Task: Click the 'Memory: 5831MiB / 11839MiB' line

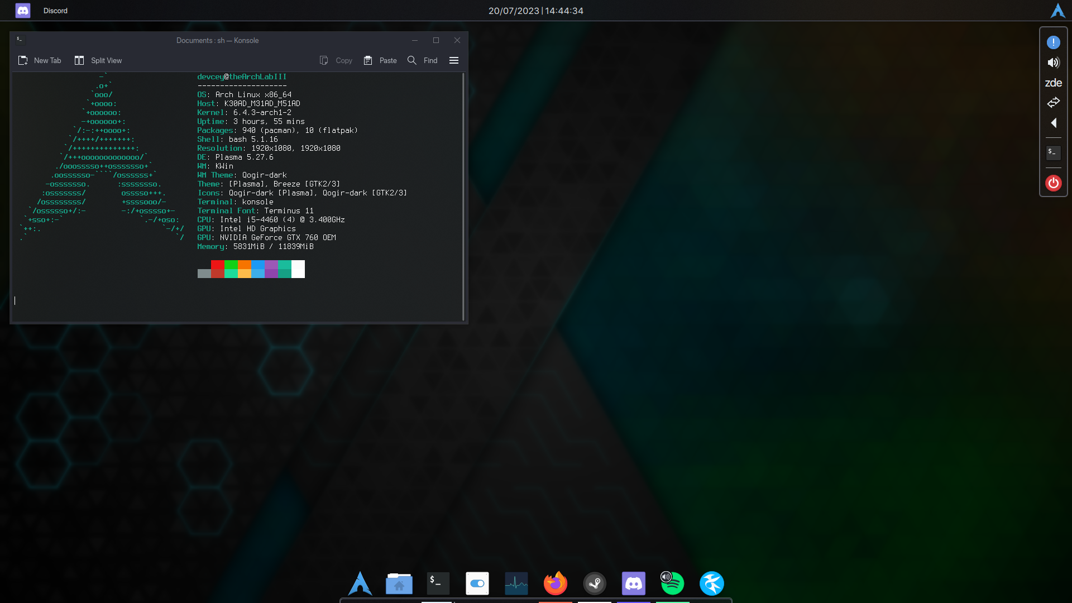Action: (255, 246)
